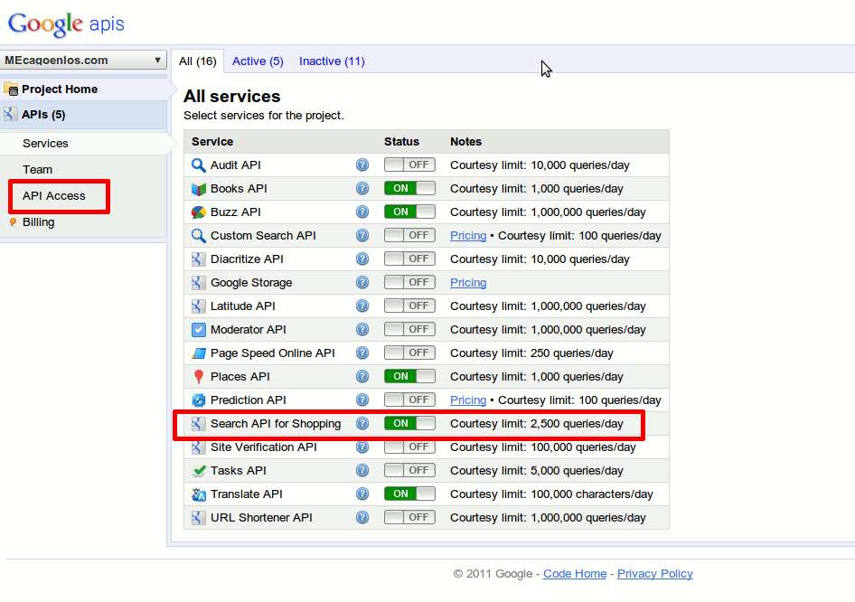Viewport: 855px width, 602px height.
Task: Open help for Prediction API
Action: 362,400
